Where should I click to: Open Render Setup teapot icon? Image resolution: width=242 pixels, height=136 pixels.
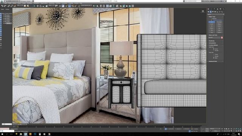121,6
